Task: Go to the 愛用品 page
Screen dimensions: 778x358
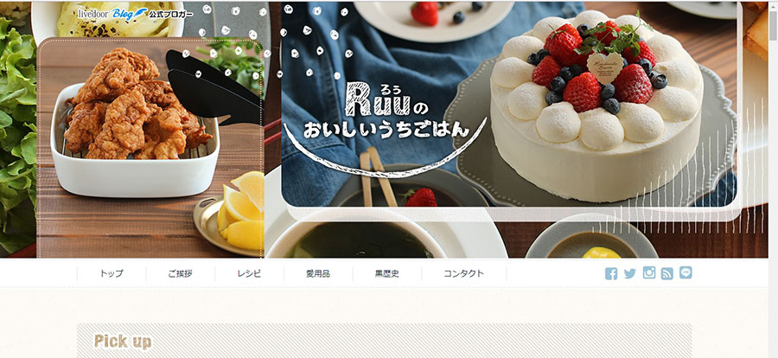Action: (x=318, y=273)
